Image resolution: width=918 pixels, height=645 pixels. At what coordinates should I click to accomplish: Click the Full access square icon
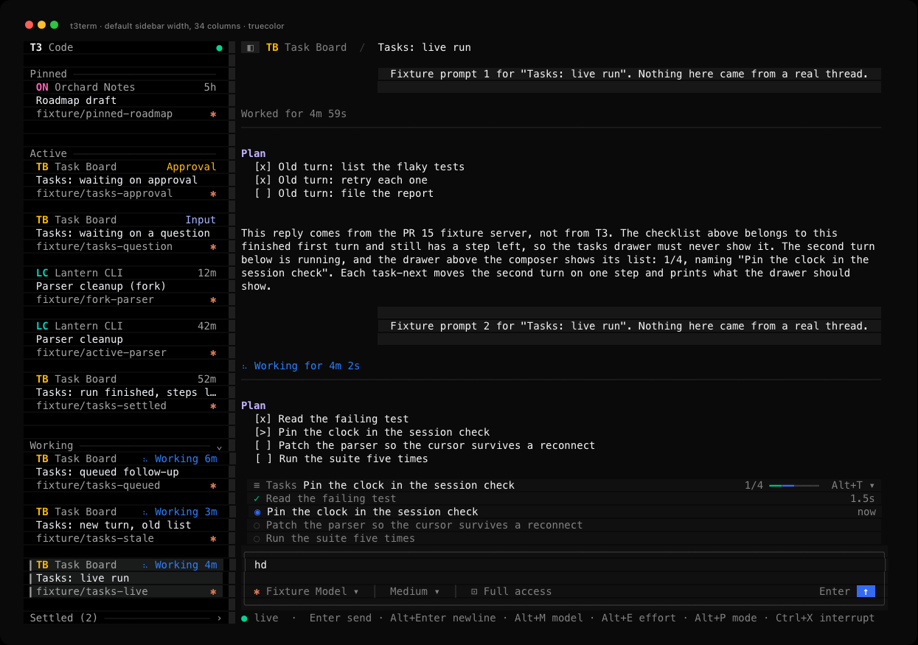click(474, 591)
